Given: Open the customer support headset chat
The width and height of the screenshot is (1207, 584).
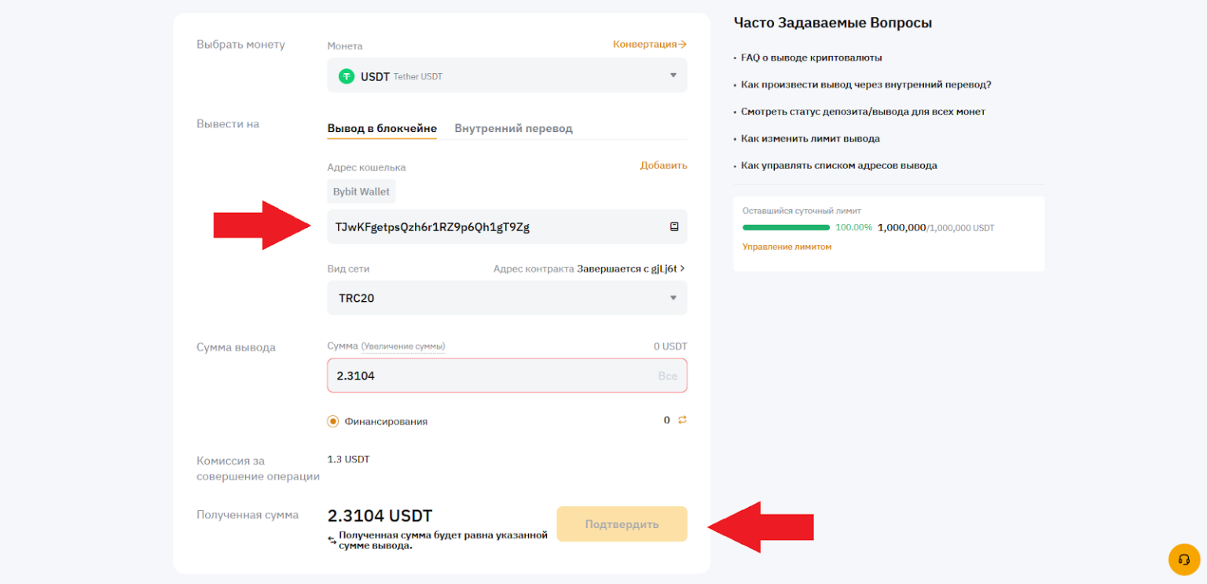Looking at the screenshot, I should (x=1183, y=560).
